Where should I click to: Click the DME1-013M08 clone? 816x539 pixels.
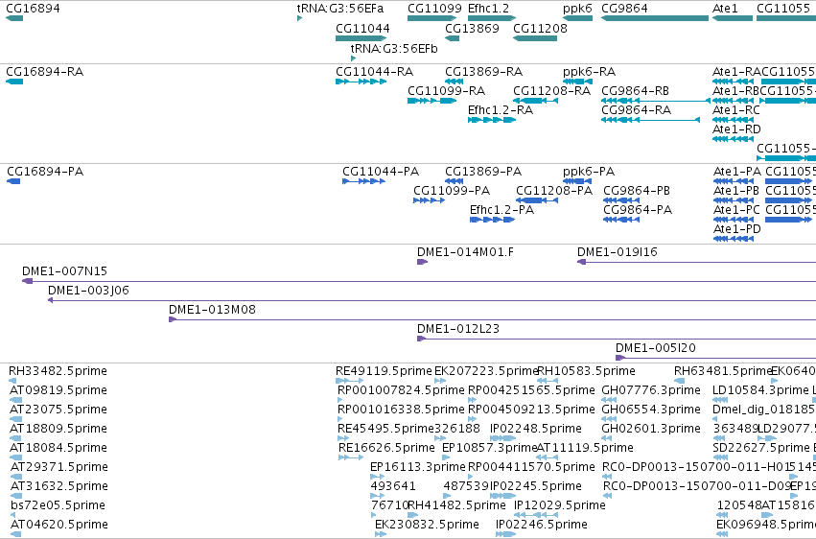click(492, 319)
